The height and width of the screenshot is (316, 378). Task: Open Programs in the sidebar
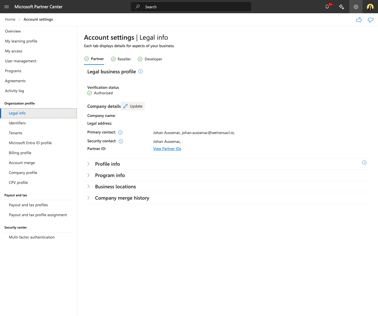coord(13,71)
